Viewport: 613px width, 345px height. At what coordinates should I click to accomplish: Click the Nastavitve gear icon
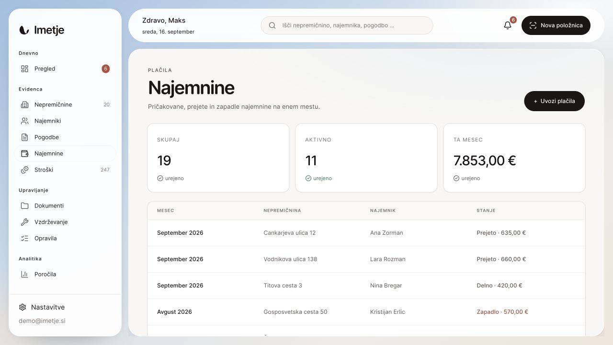pos(23,307)
